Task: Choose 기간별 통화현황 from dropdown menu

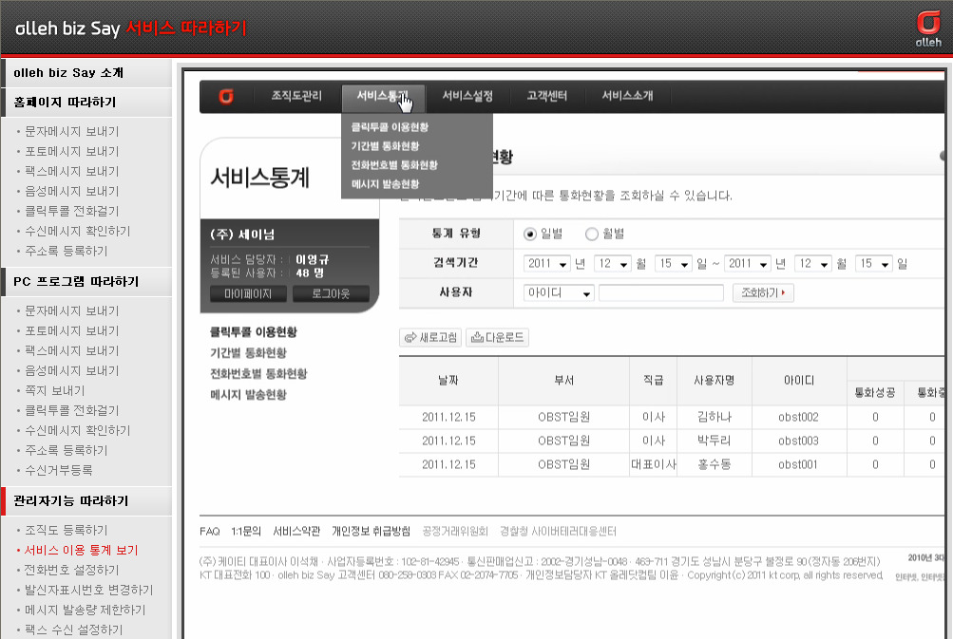Action: [x=386, y=146]
